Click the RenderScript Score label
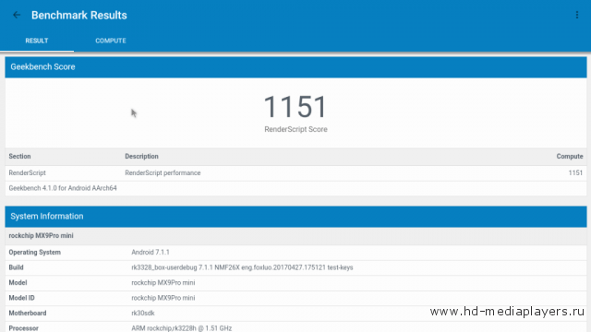The width and height of the screenshot is (591, 332). click(295, 129)
